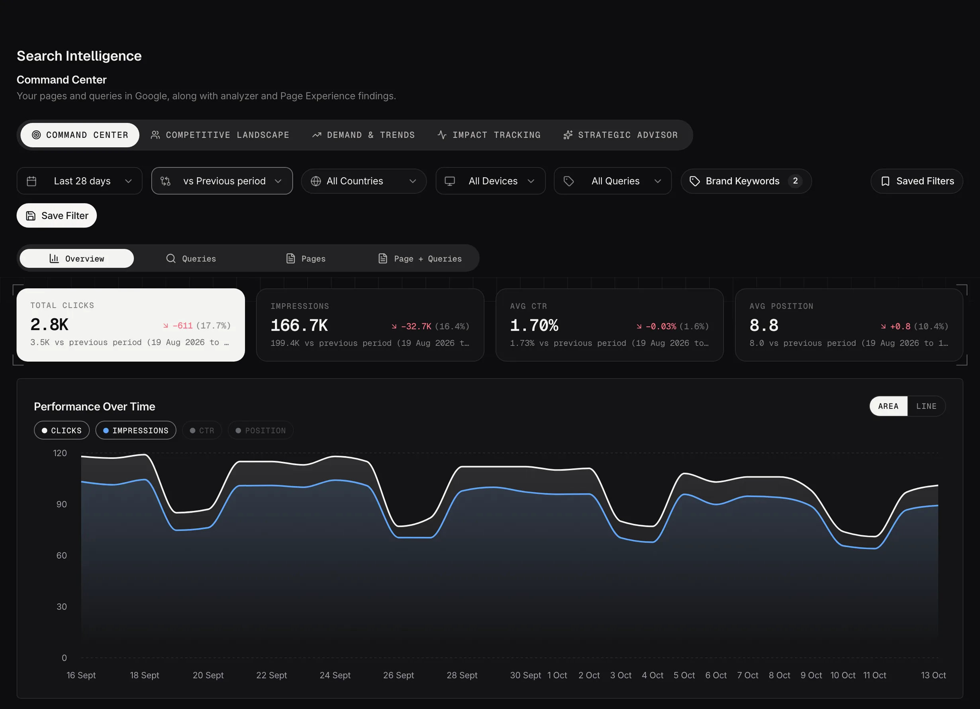This screenshot has height=709, width=980.
Task: Open the Command Center tab
Action: 80,135
